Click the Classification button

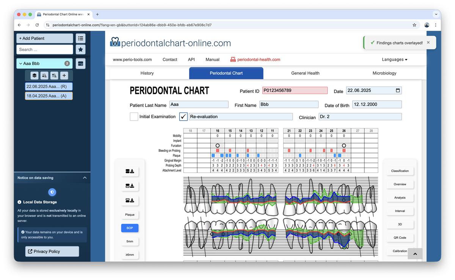point(400,171)
